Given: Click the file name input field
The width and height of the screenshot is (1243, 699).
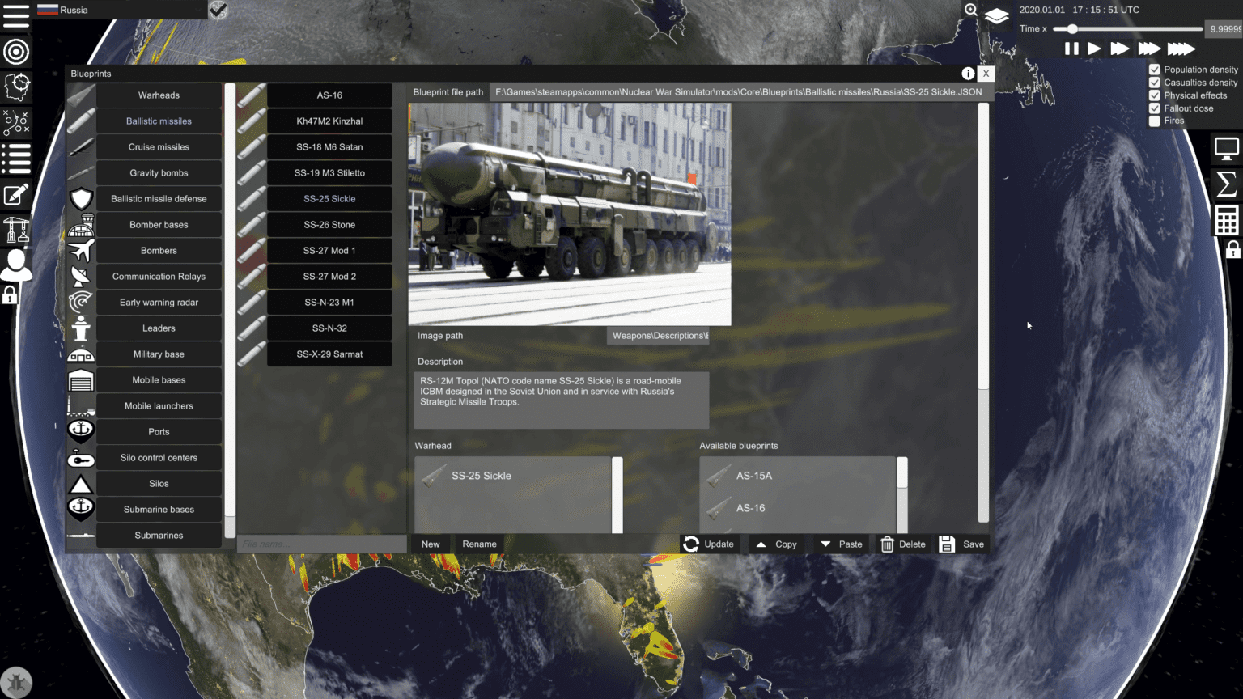Looking at the screenshot, I should pos(320,544).
